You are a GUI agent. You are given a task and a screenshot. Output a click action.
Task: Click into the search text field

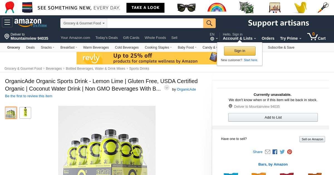pos(155,23)
